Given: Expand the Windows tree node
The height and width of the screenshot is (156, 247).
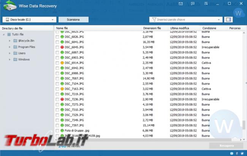Looking at the screenshot, I should click(x=9, y=60).
